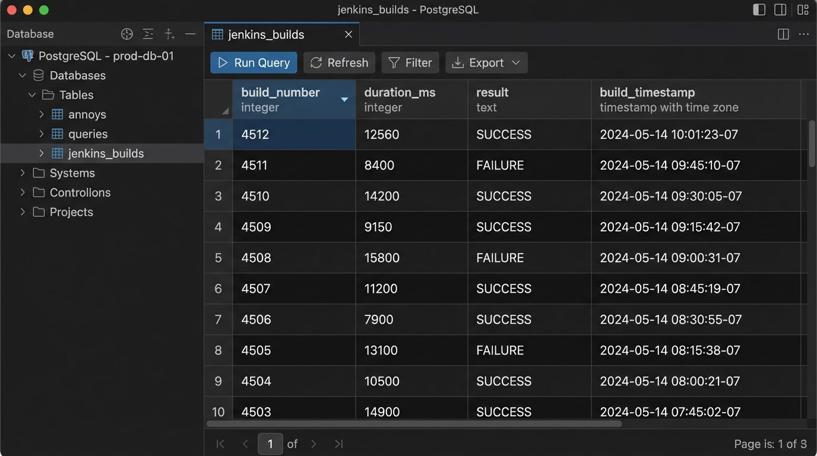The height and width of the screenshot is (456, 817).
Task: Toggle the primary left sidebar visibility
Action: coord(759,10)
